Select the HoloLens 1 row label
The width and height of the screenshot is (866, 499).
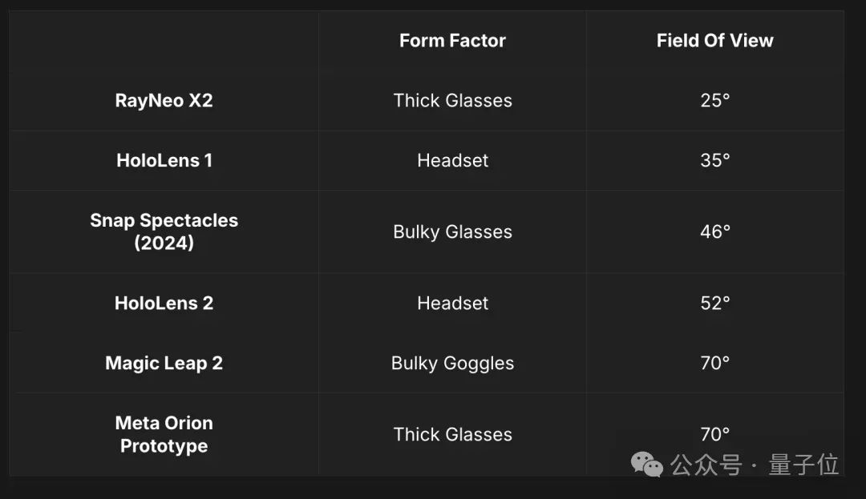(x=164, y=160)
